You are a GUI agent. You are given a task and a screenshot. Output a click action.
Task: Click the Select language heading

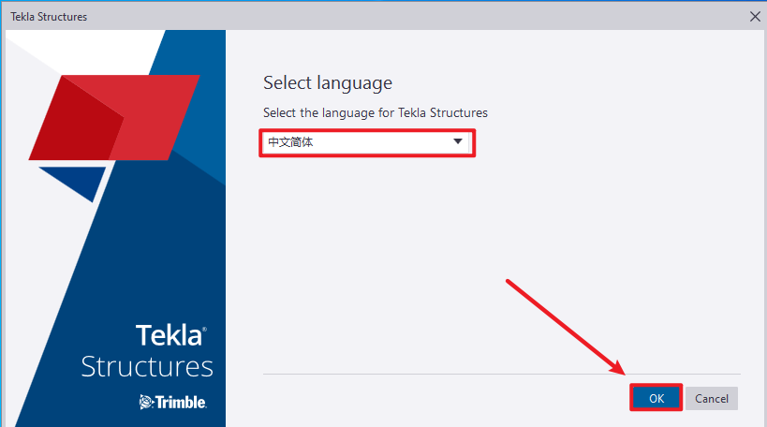327,82
